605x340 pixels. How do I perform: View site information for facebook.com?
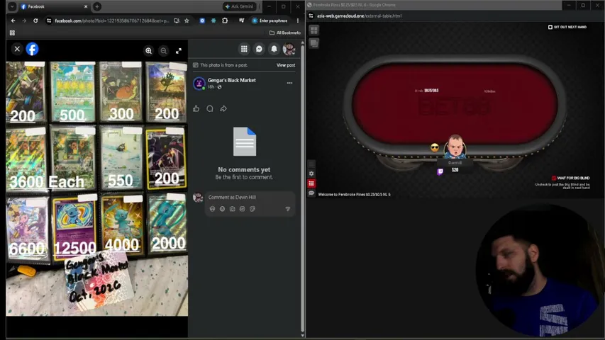[49, 21]
